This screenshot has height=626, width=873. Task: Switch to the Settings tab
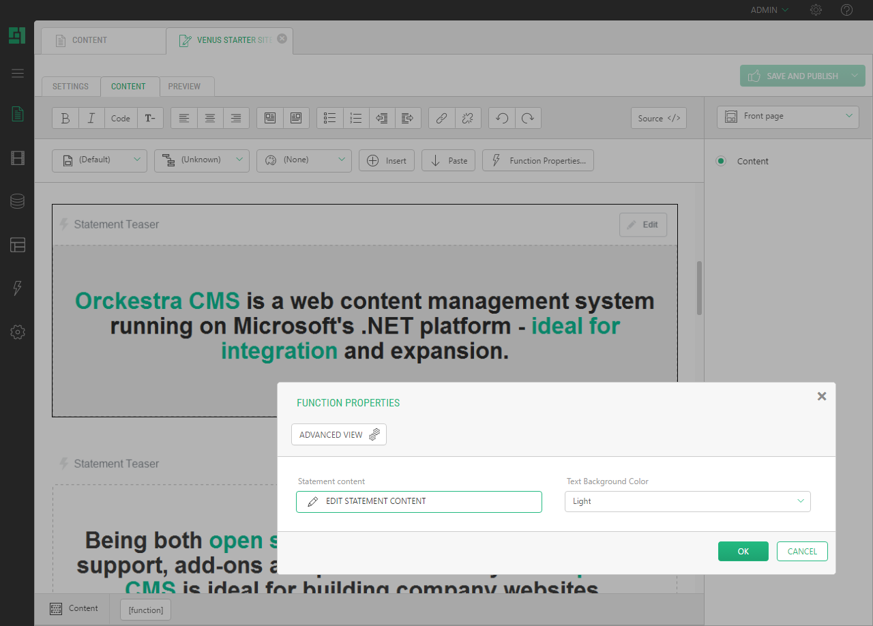pos(71,87)
